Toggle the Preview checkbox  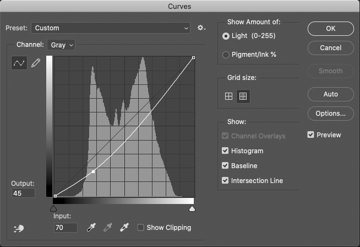(311, 135)
